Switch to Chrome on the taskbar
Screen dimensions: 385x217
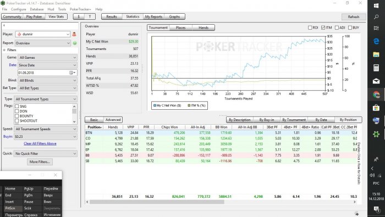tap(376, 94)
